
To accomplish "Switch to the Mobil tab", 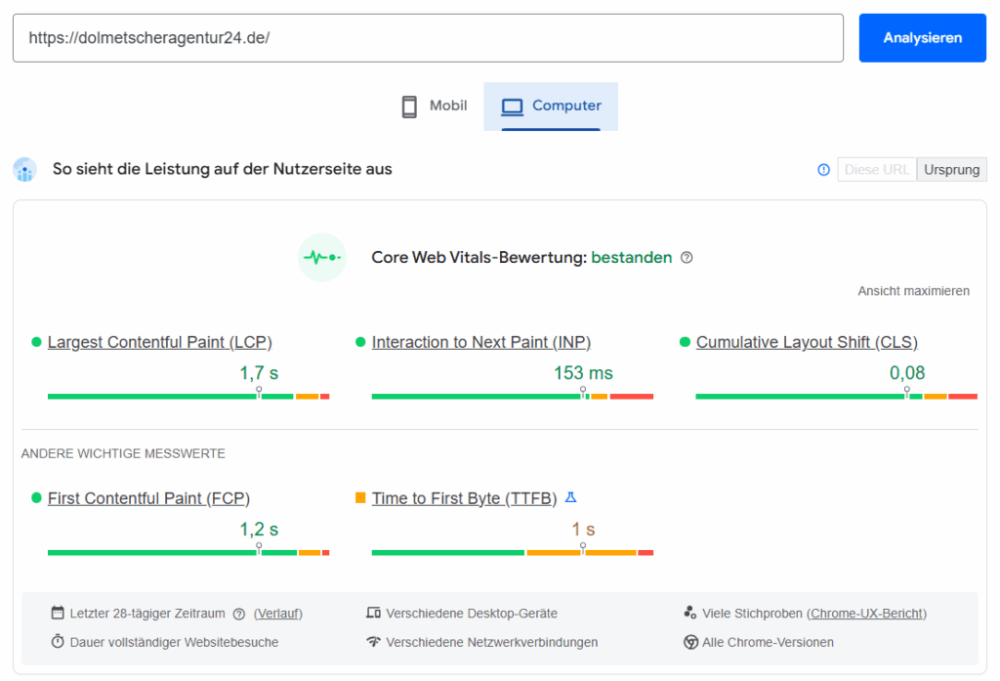I will [x=435, y=106].
